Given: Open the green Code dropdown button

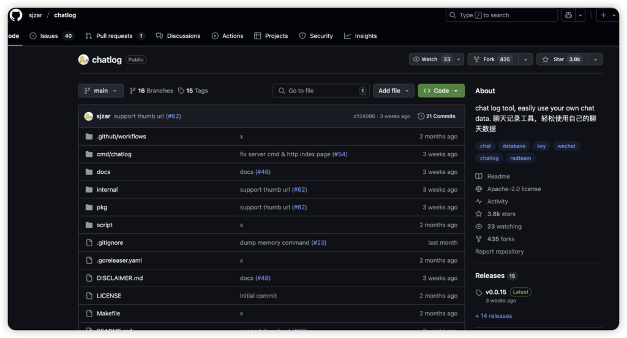Looking at the screenshot, I should click(x=441, y=91).
